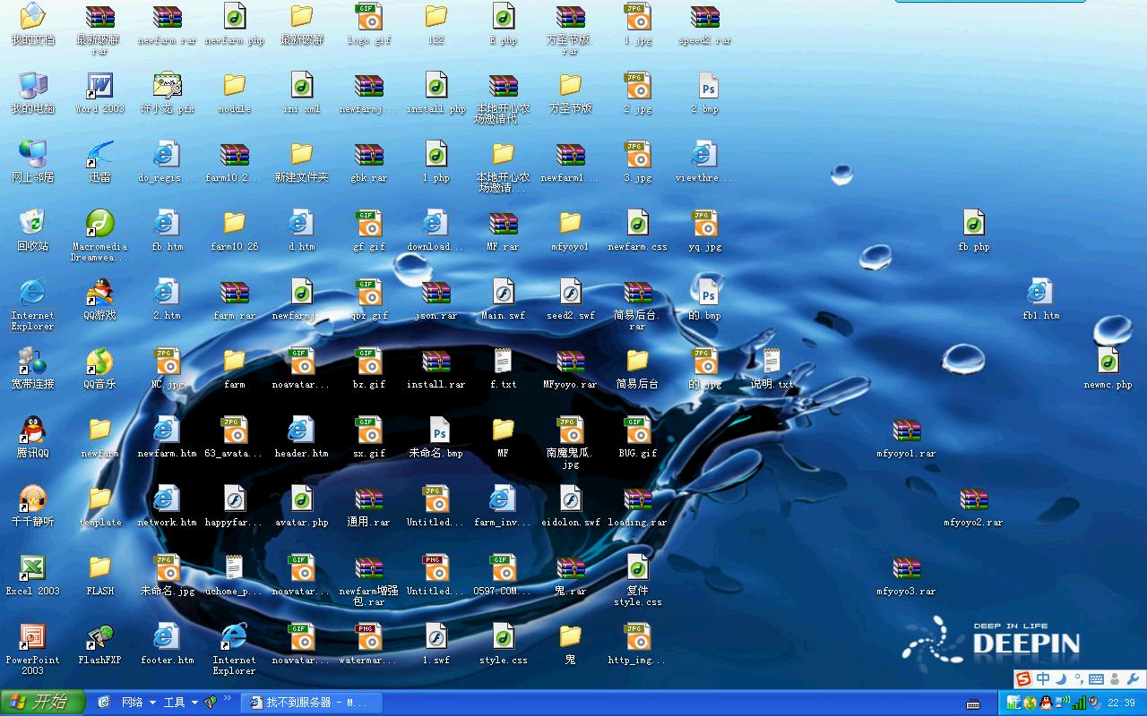Open the QQ游戏 shortcut
The width and height of the screenshot is (1147, 716).
99,299
